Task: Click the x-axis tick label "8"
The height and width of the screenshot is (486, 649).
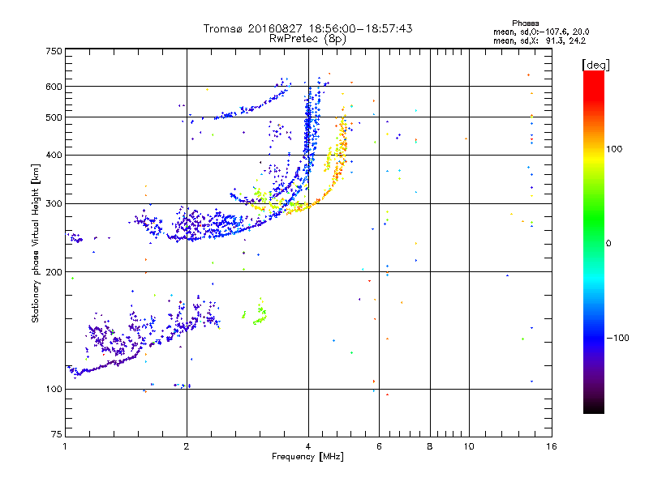Action: pyautogui.click(x=430, y=446)
